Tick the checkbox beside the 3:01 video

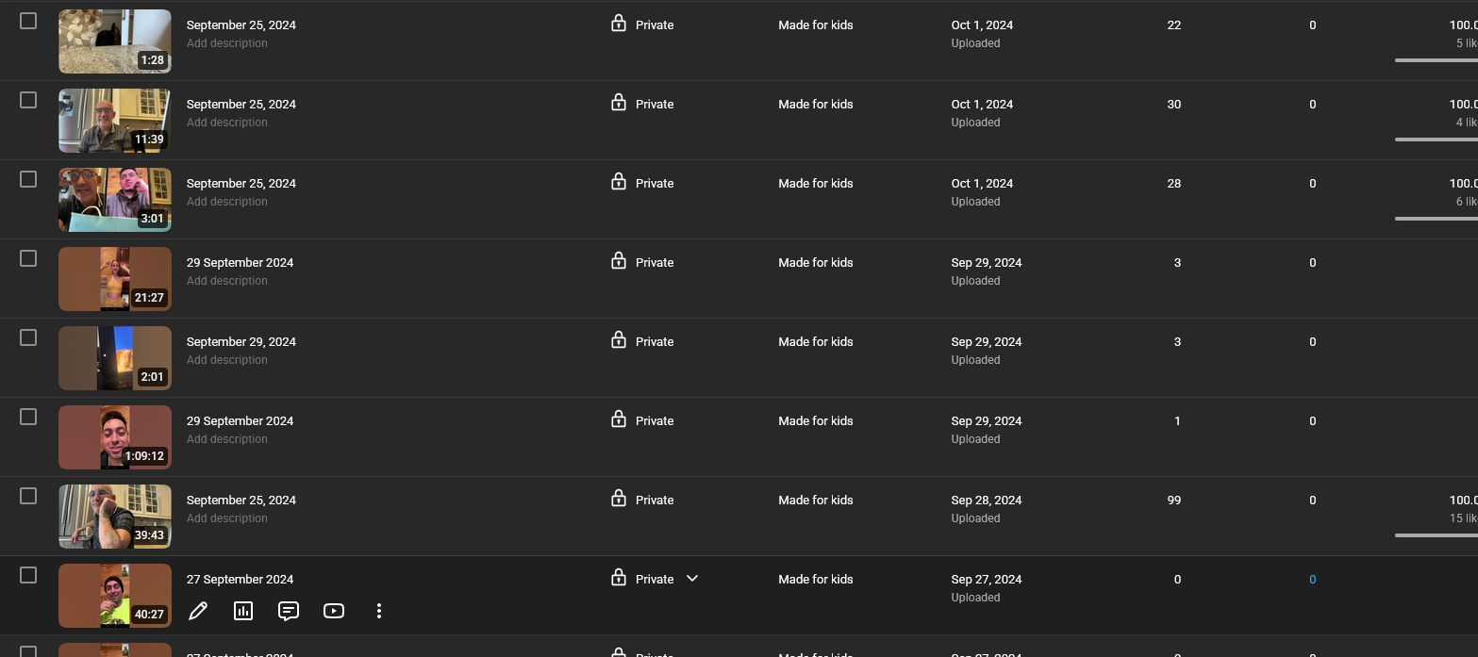(x=28, y=179)
